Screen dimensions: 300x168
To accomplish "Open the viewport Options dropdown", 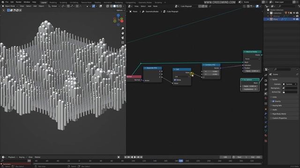I will (x=120, y=10).
